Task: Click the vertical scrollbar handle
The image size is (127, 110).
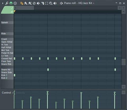Action: (x=124, y=62)
